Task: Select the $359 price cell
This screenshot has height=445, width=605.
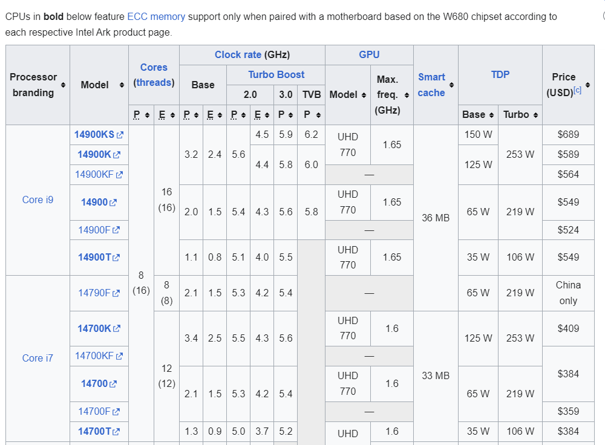Action: click(568, 412)
